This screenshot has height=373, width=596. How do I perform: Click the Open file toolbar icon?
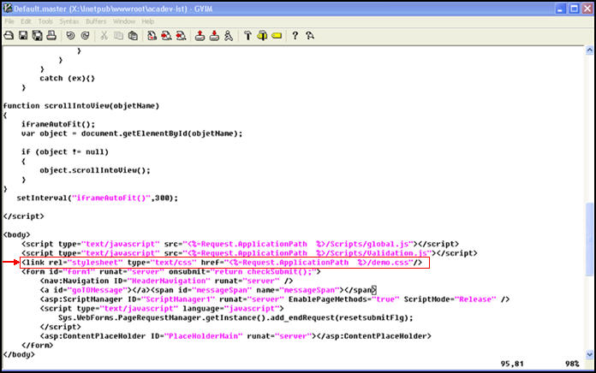pyautogui.click(x=9, y=36)
